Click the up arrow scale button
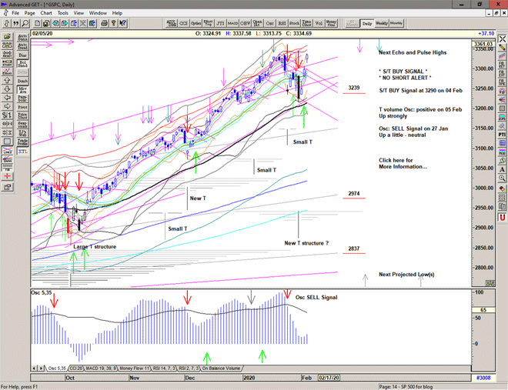Image resolution: width=508 pixels, height=390 pixels. pos(7,80)
